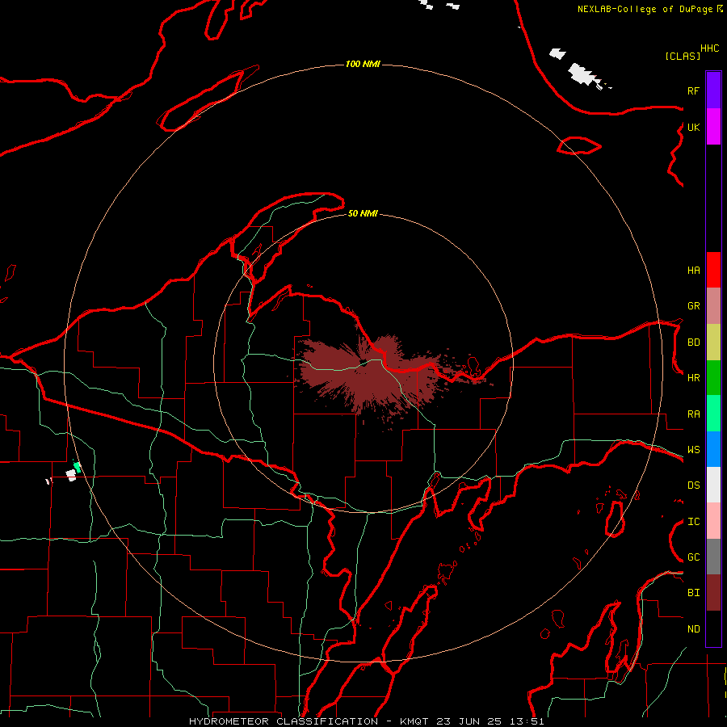Select the BD yellow legend swatch
The image size is (727, 727).
713,342
